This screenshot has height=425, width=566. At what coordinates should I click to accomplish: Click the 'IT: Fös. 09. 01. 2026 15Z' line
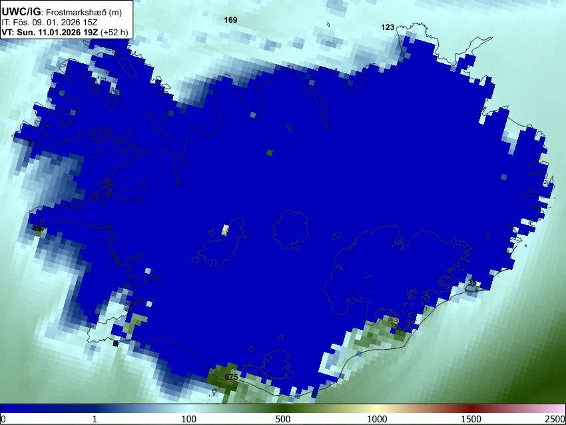49,23
